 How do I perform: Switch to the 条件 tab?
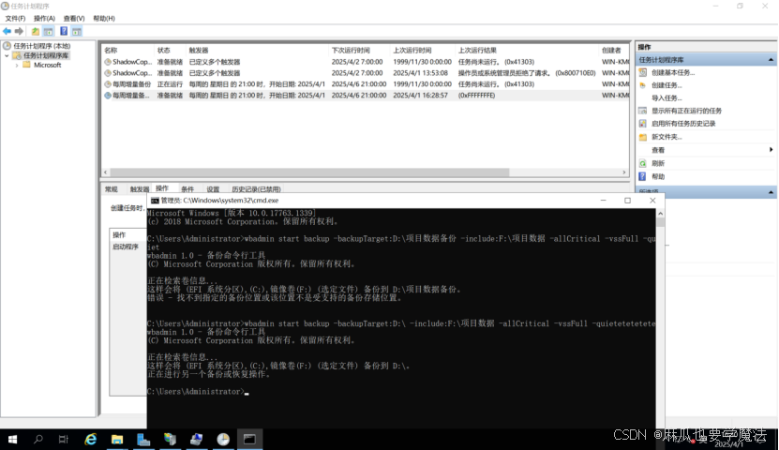pos(187,189)
